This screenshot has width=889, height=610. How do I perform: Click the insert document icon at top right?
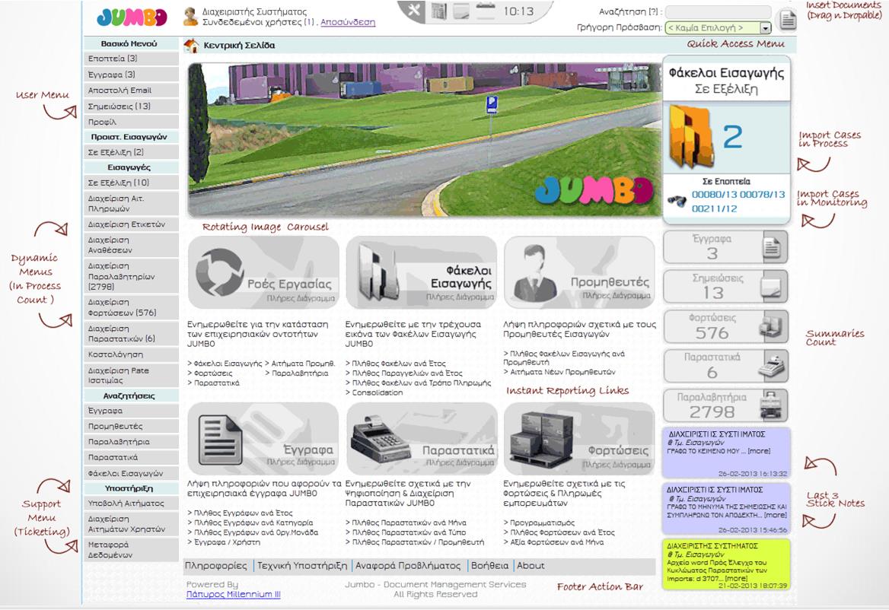coord(788,20)
